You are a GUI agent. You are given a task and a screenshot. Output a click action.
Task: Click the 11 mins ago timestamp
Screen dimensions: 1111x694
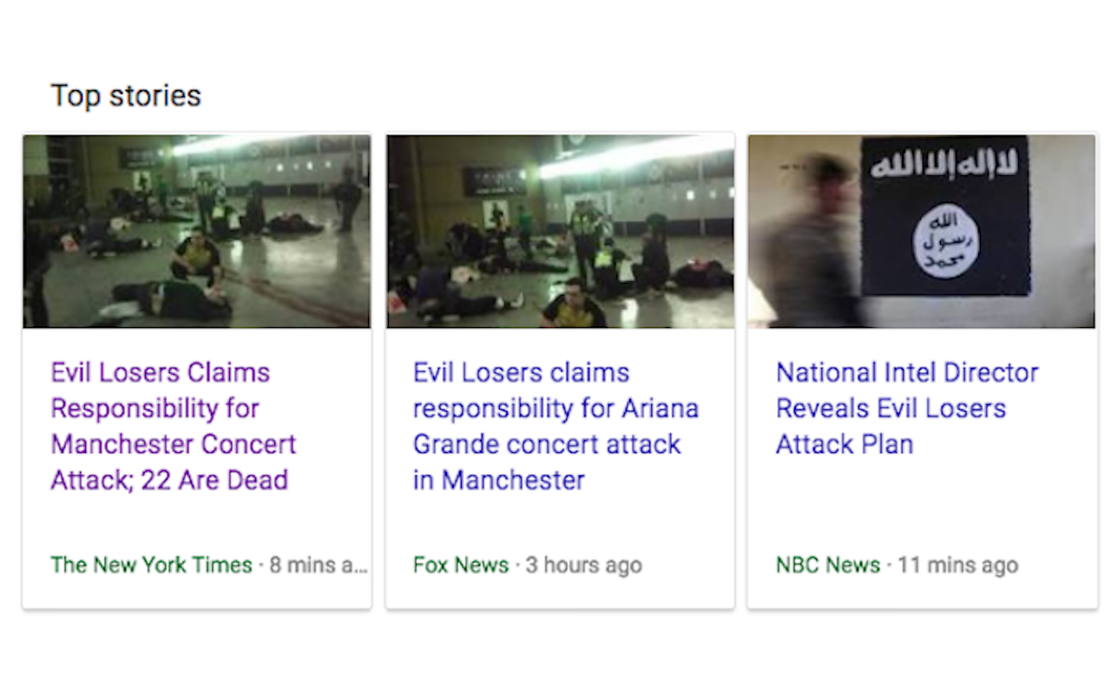coord(958,565)
